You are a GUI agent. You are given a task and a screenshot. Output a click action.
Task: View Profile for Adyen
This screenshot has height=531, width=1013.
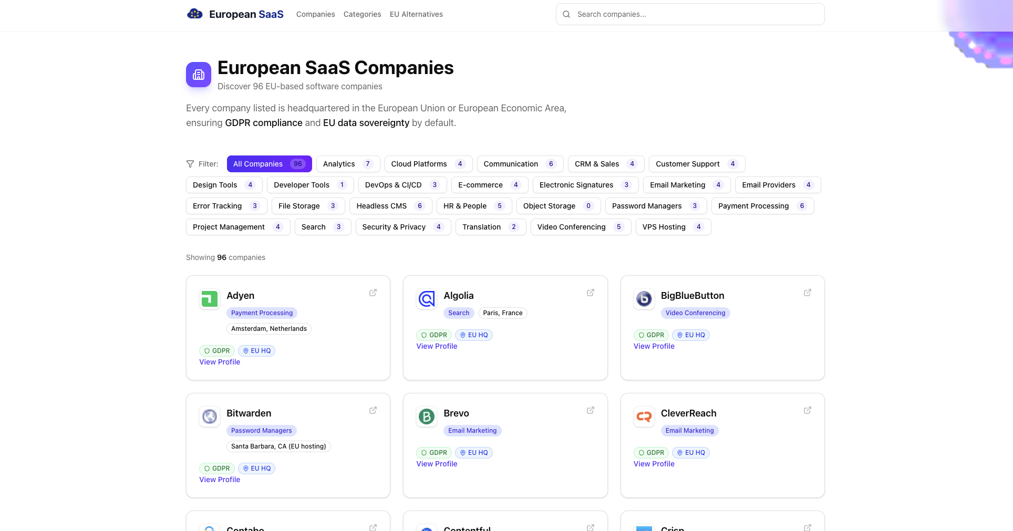point(219,362)
